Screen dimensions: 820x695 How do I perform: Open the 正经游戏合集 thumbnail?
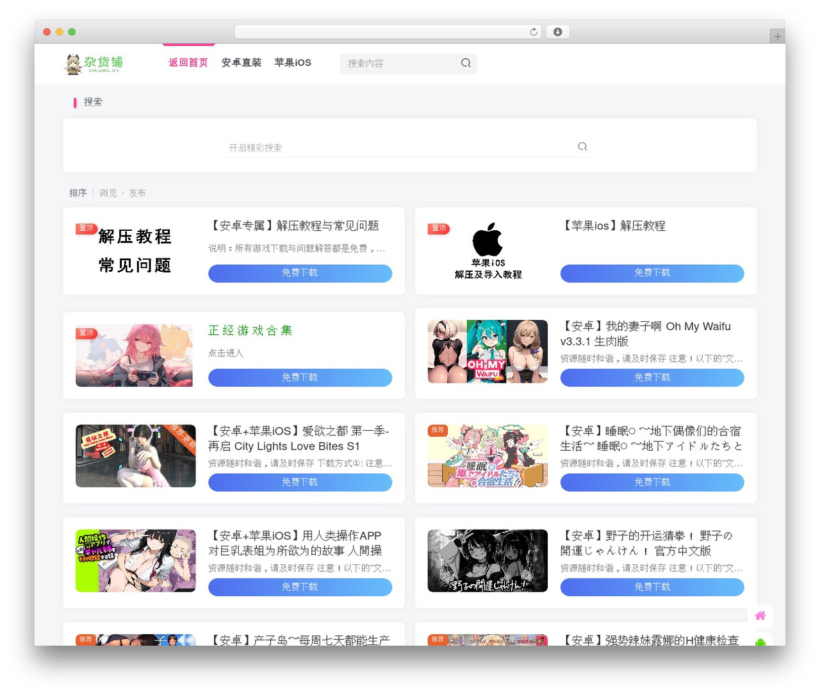pos(134,355)
